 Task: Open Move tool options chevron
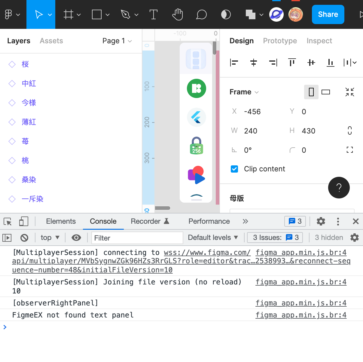50,14
